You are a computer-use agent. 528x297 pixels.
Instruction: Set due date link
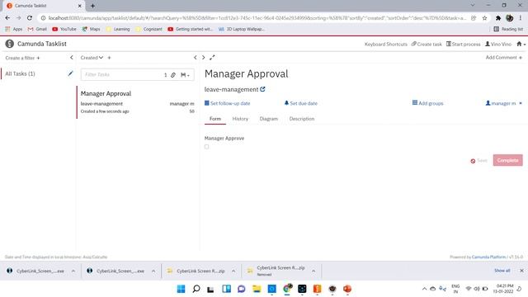click(x=300, y=103)
